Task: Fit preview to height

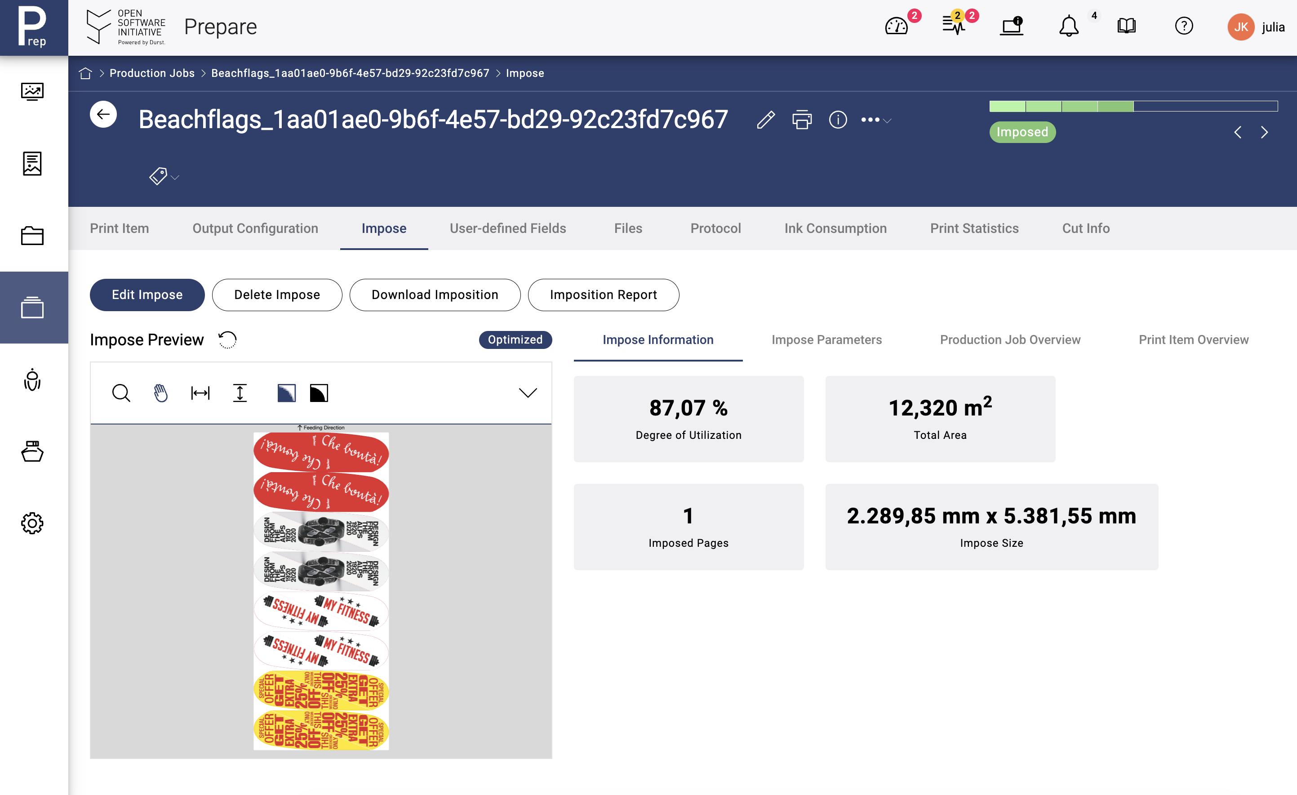Action: pos(240,393)
